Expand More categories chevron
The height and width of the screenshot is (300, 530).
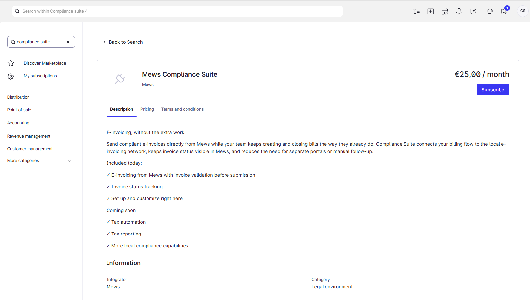(69, 161)
